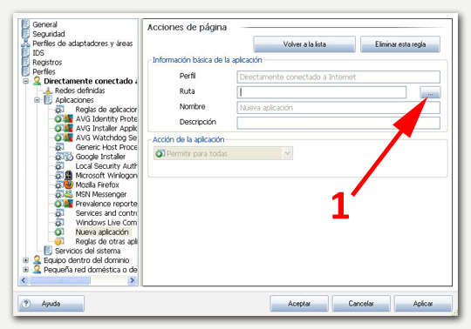Screen dimensions: 471x329
Task: Click the Microsoft Winlogon application icon
Action: [69, 175]
